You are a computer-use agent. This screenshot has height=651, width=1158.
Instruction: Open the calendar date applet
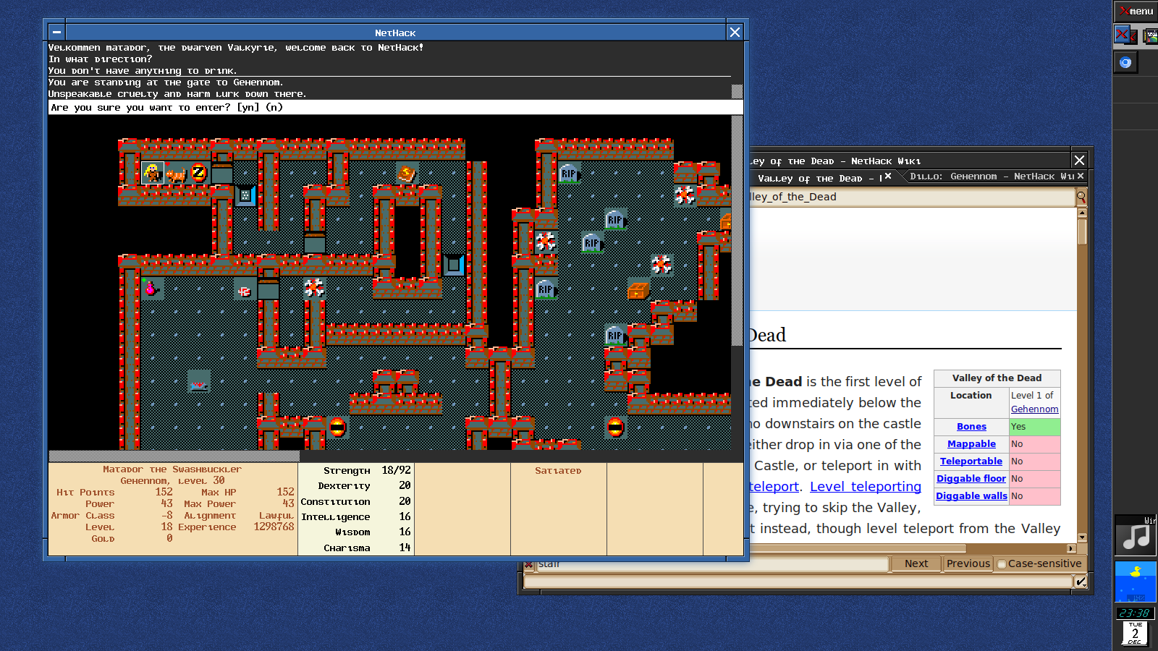1135,634
